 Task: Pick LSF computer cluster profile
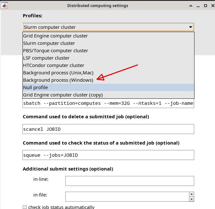click(46, 58)
